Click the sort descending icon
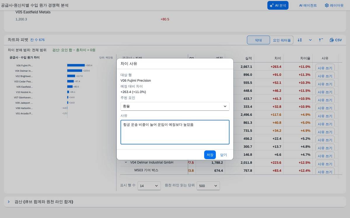 coord(300,40)
